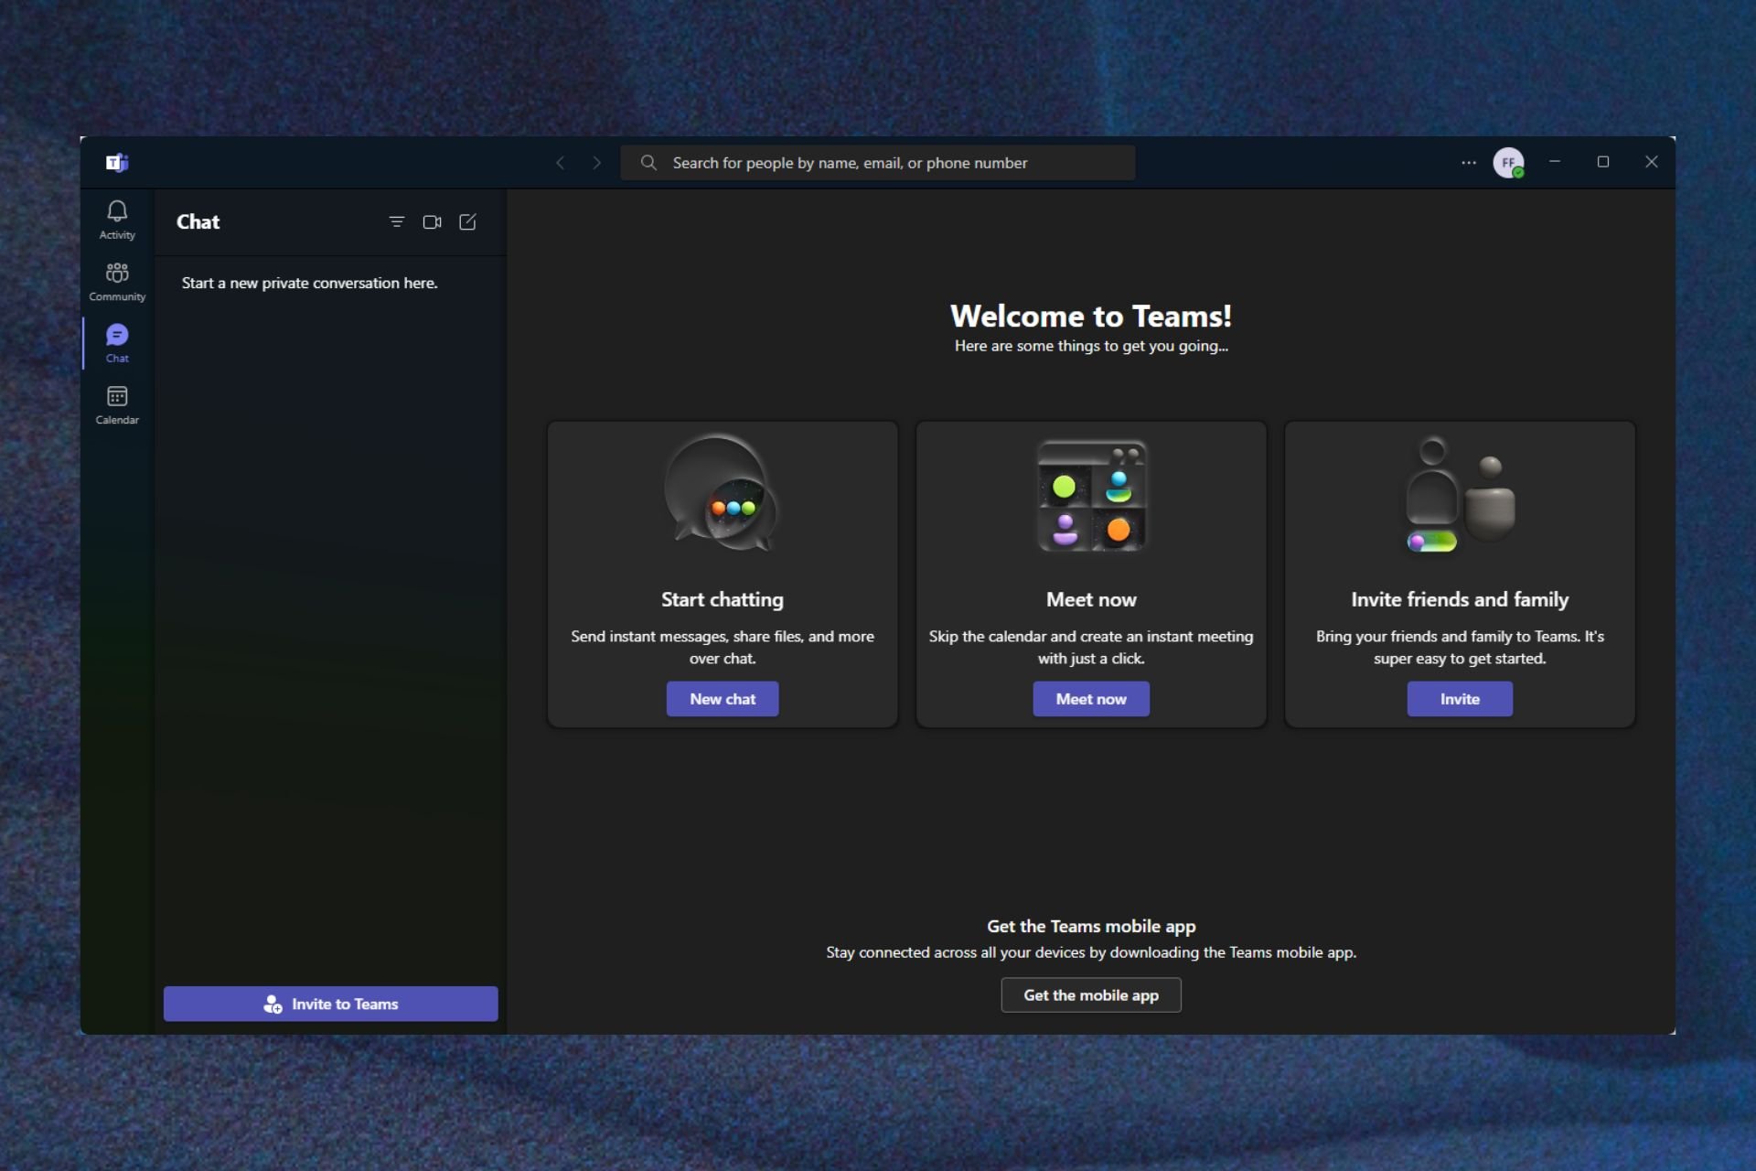Screen dimensions: 1756x1171
Task: Open the Calendar view
Action: click(116, 403)
